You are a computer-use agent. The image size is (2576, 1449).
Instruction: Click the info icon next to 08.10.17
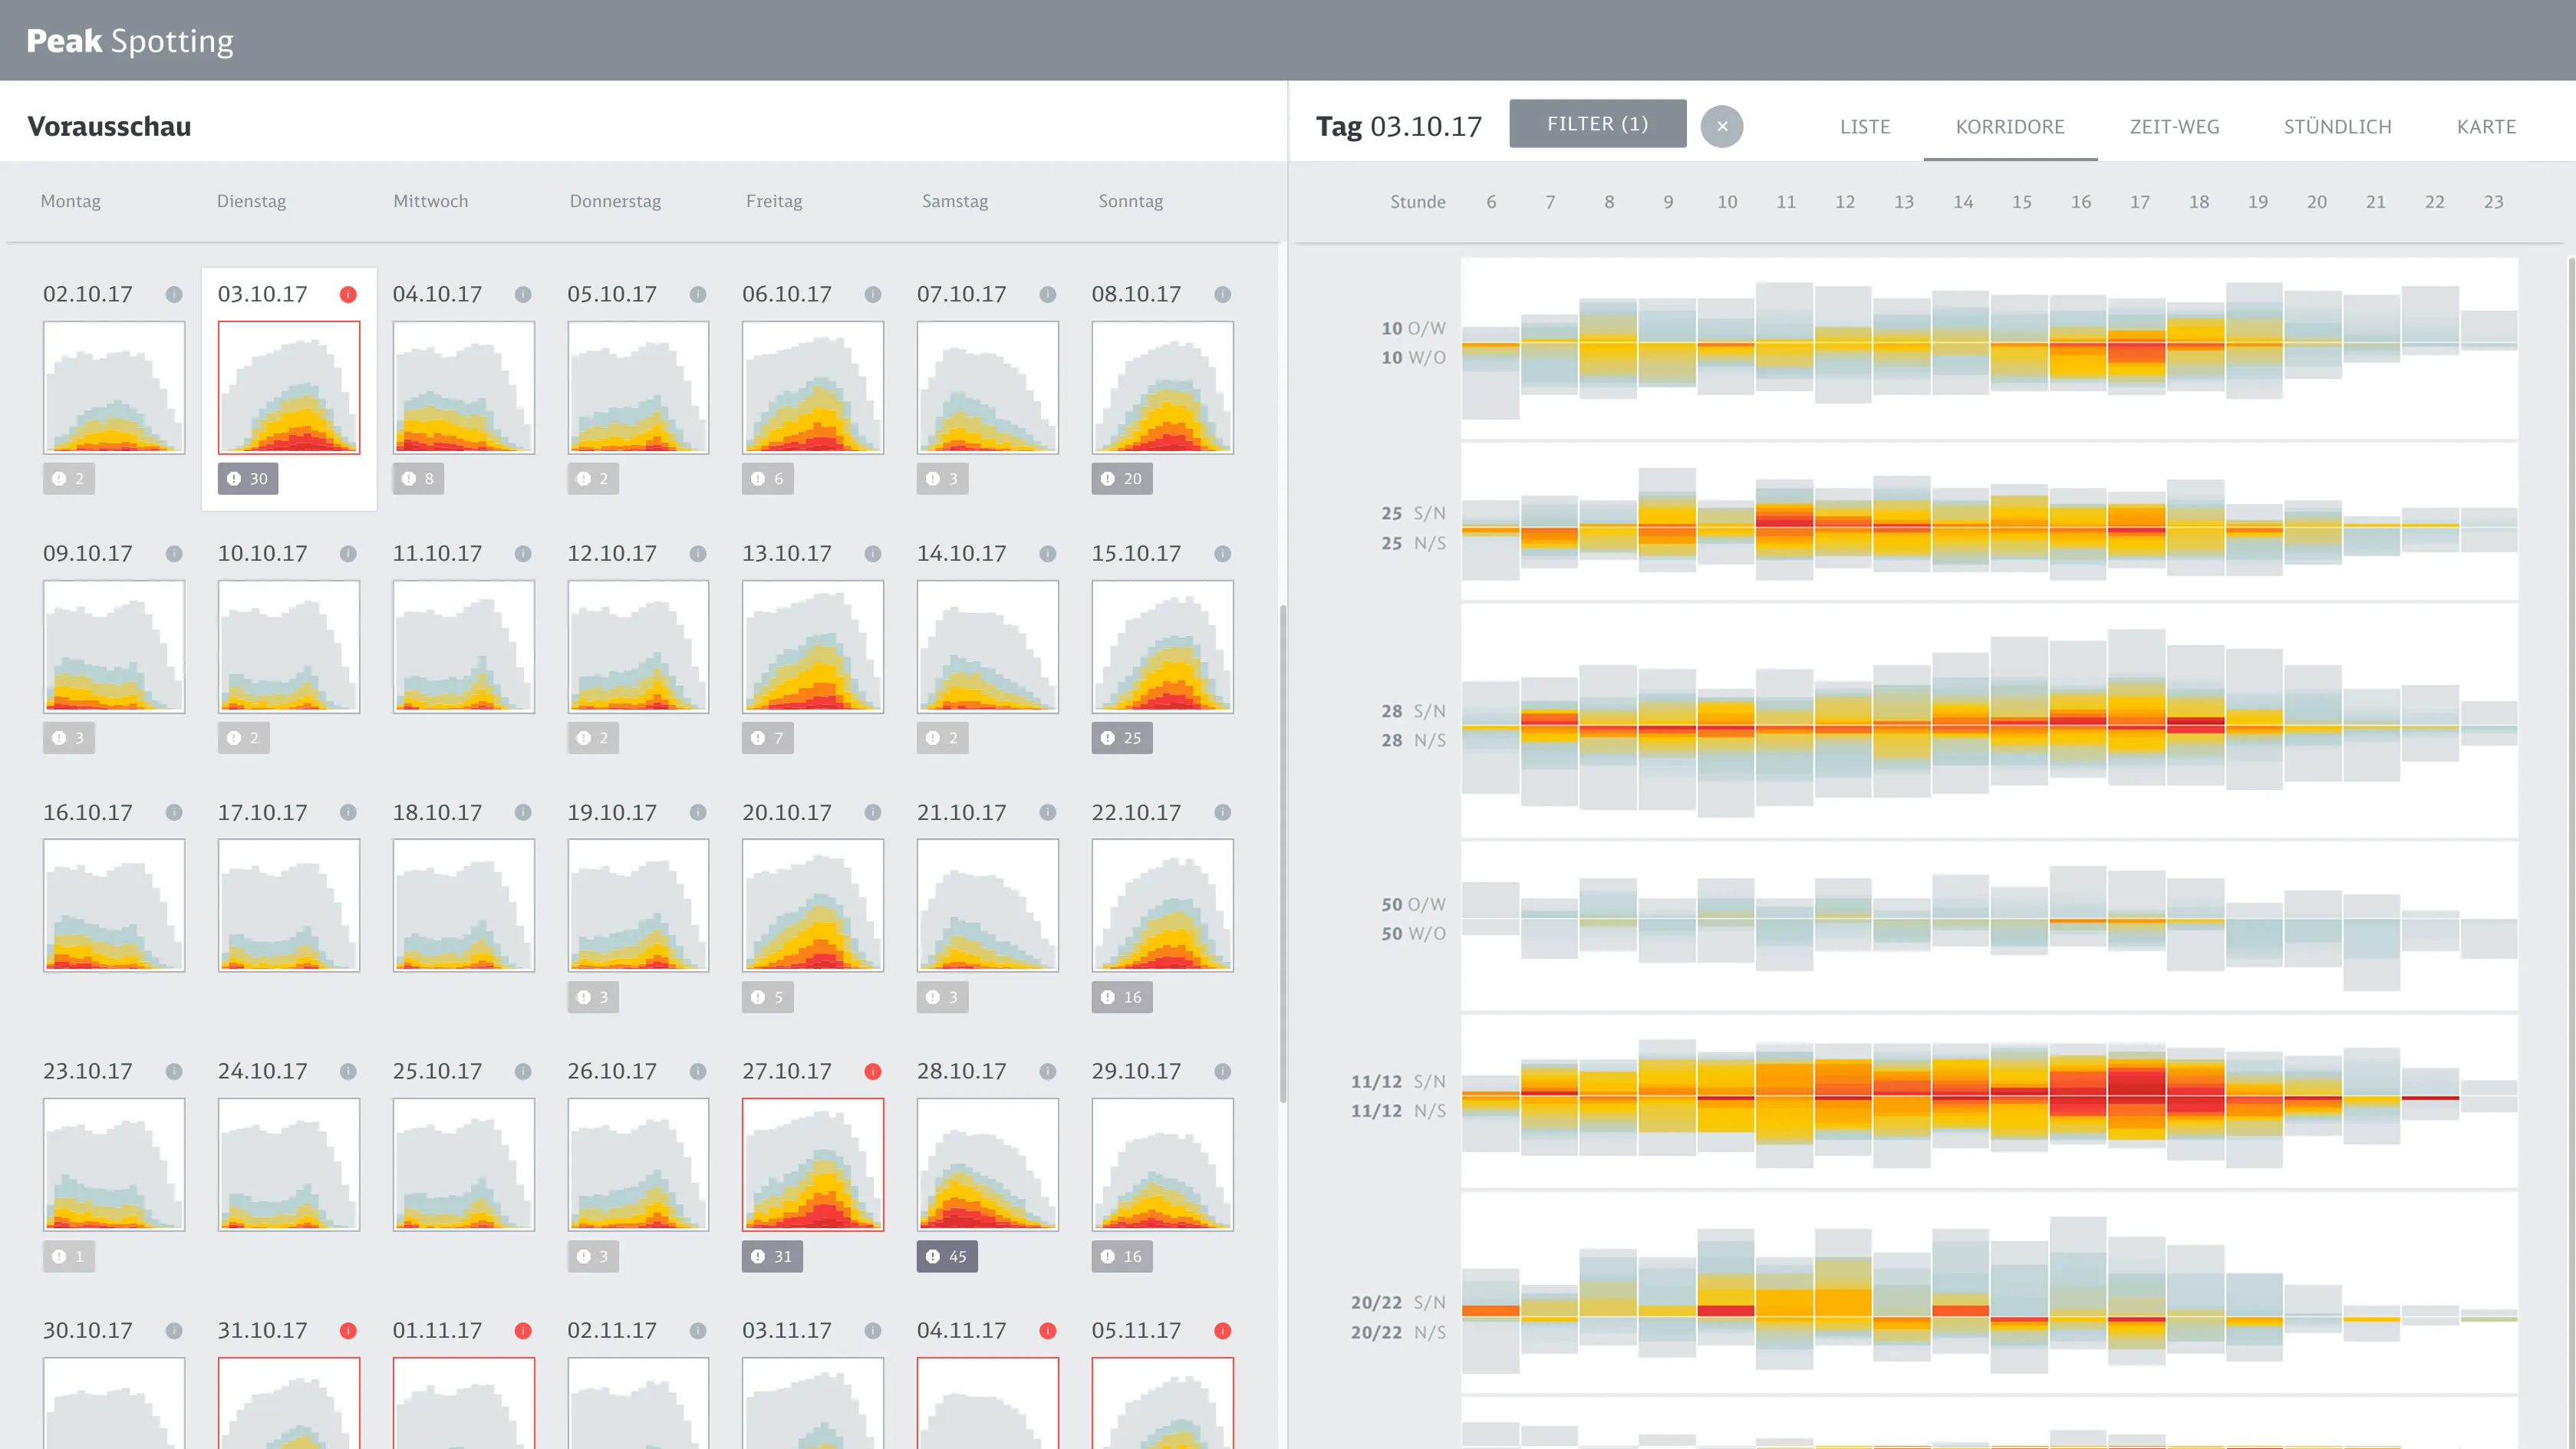click(1223, 294)
